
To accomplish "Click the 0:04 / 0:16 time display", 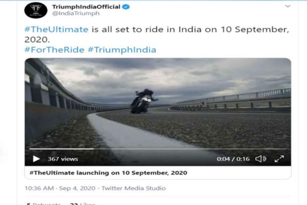I will (x=233, y=159).
